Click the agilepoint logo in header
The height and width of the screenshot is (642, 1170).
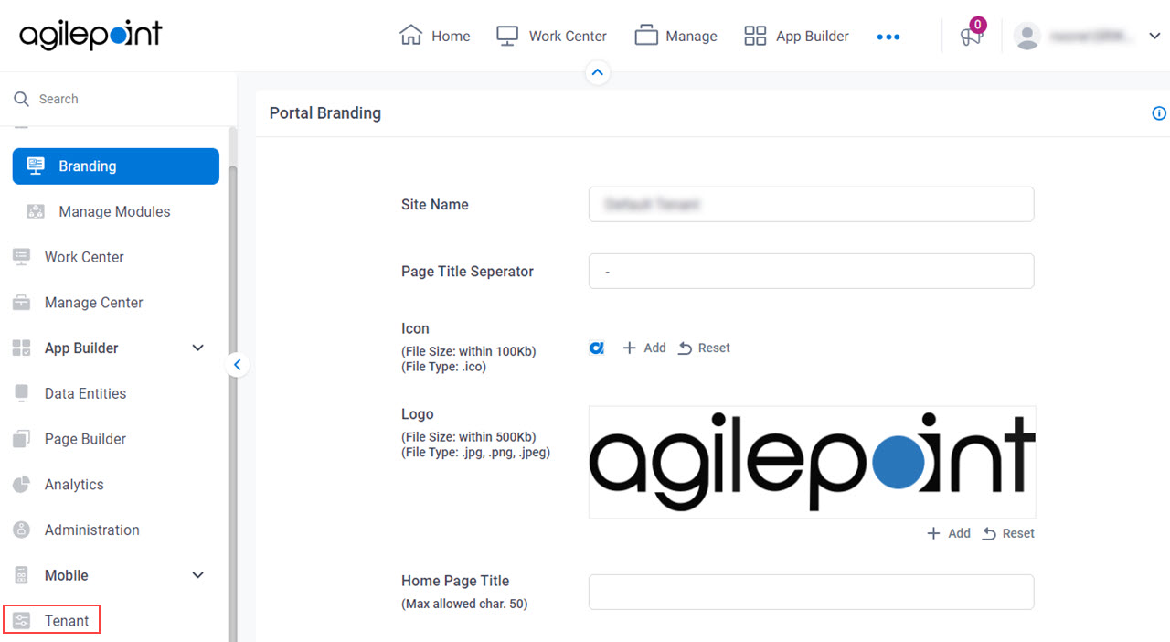tap(90, 36)
